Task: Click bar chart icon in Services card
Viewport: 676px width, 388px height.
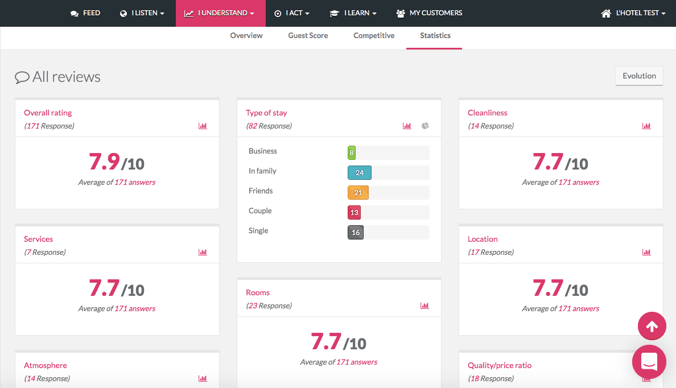Action: tap(203, 252)
